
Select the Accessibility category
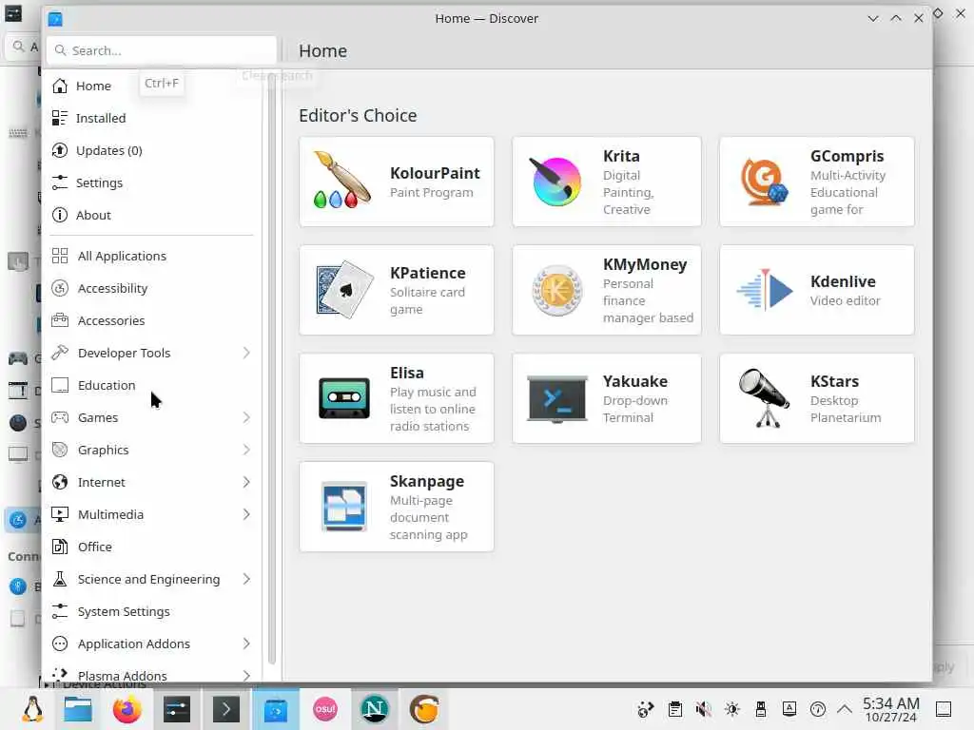click(152, 288)
